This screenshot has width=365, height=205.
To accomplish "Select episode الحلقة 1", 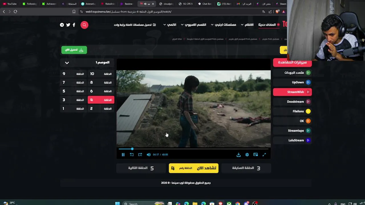I will (x=73, y=108).
